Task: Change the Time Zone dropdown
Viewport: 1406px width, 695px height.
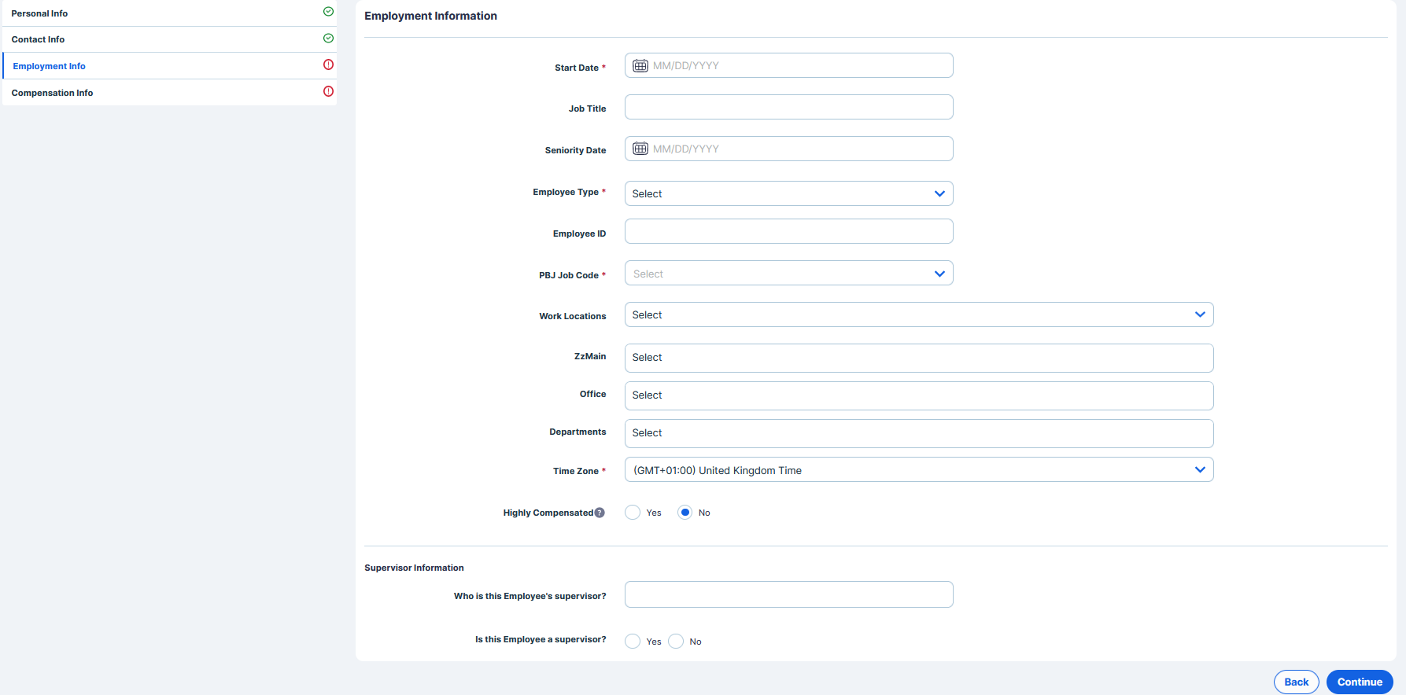Action: [x=919, y=470]
